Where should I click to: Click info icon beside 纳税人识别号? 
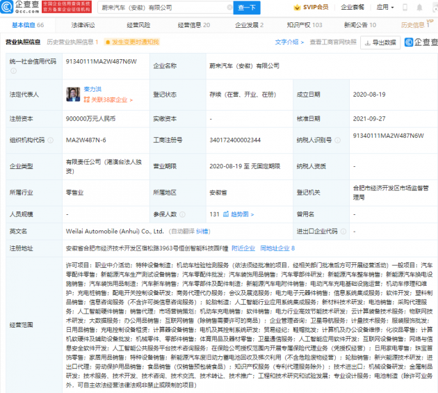[x=337, y=140]
